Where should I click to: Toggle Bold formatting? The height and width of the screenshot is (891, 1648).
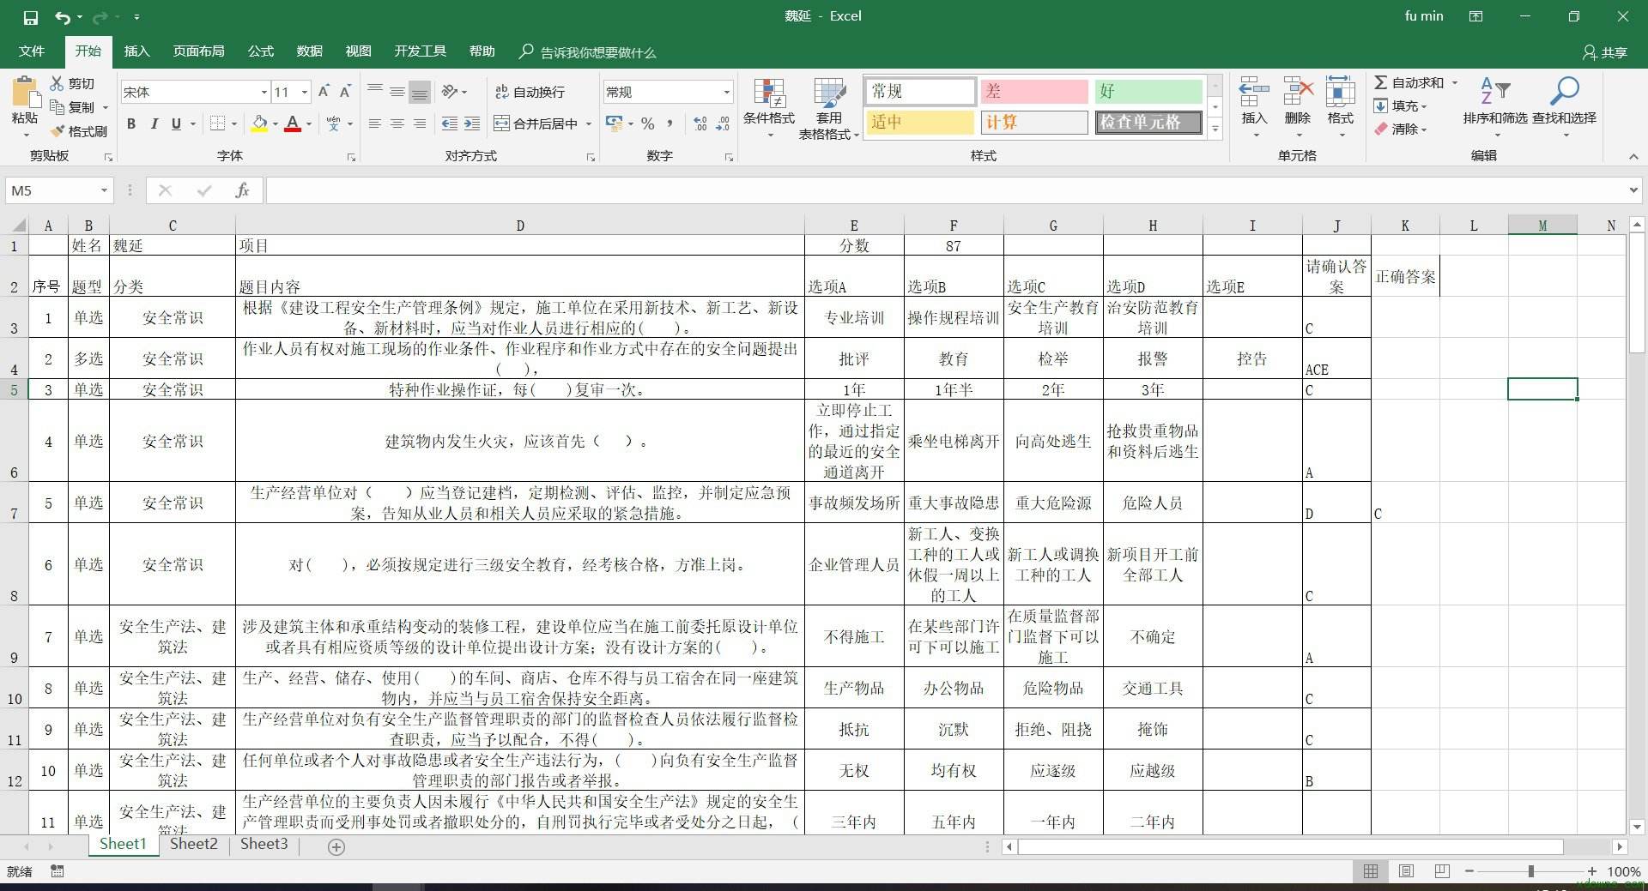click(131, 123)
